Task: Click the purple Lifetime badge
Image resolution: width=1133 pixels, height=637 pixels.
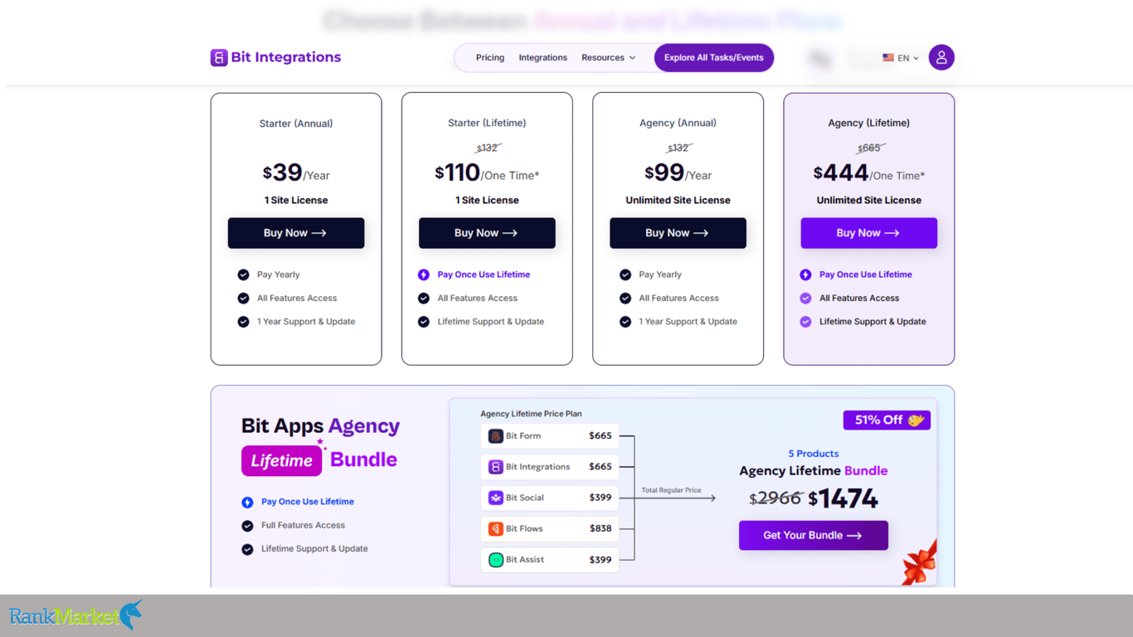Action: [x=281, y=461]
